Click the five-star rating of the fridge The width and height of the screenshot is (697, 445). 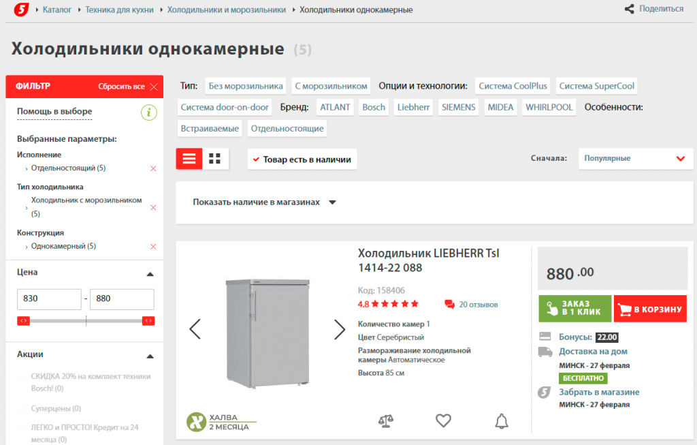click(x=395, y=304)
